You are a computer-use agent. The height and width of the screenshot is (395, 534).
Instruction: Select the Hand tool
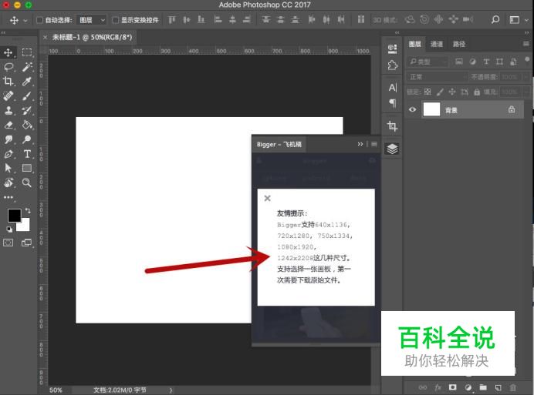(8, 183)
